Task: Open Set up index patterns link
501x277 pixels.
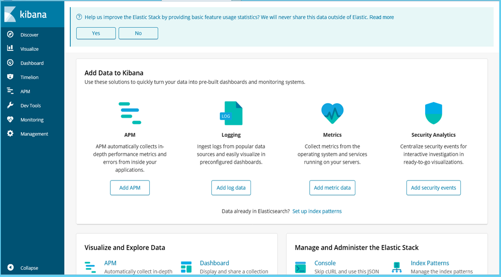Action: (317, 211)
